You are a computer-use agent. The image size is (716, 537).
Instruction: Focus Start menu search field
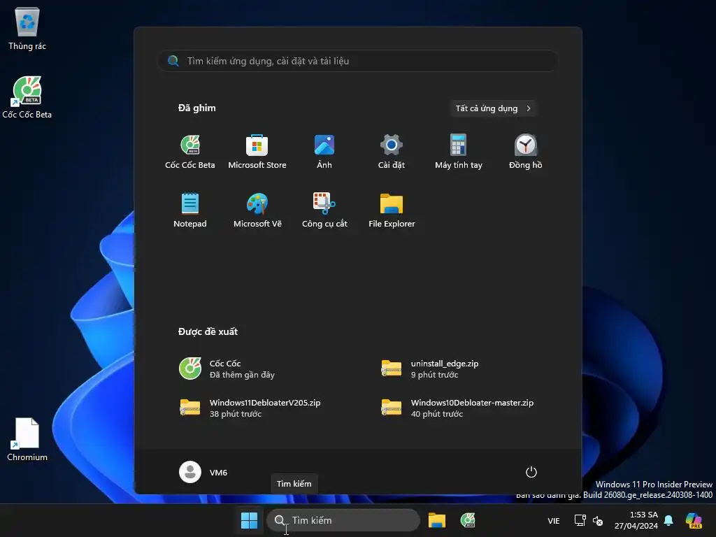[x=358, y=61]
